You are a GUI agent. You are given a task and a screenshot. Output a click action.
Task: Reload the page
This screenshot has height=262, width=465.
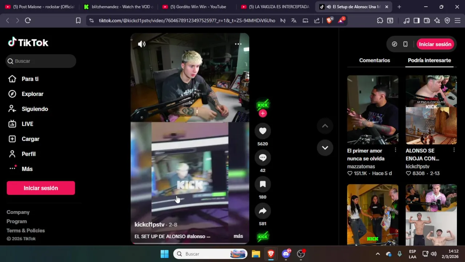click(x=28, y=20)
